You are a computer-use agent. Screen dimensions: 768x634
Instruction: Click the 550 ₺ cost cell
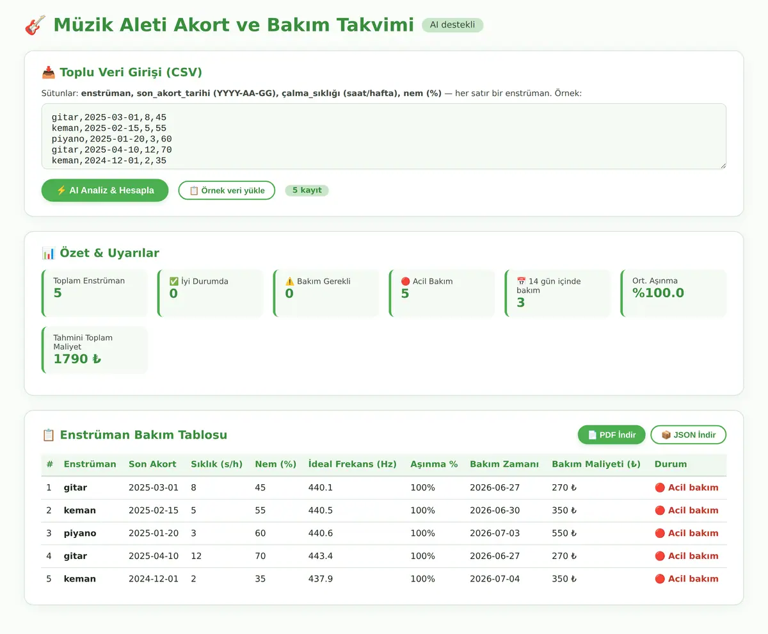click(564, 533)
